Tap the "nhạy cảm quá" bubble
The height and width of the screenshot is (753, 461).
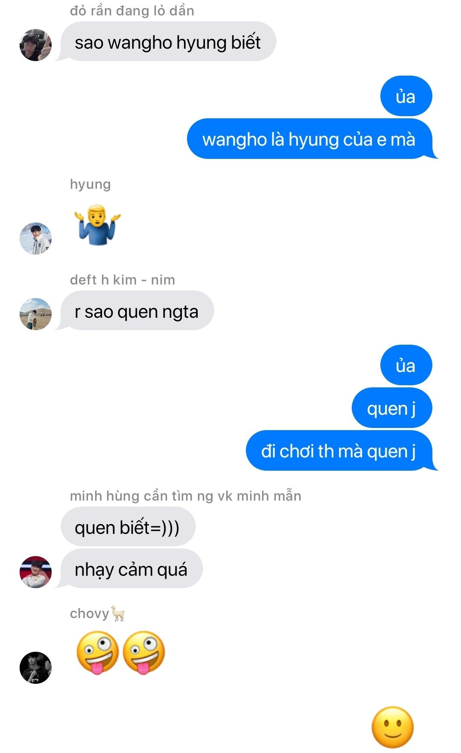(x=131, y=568)
